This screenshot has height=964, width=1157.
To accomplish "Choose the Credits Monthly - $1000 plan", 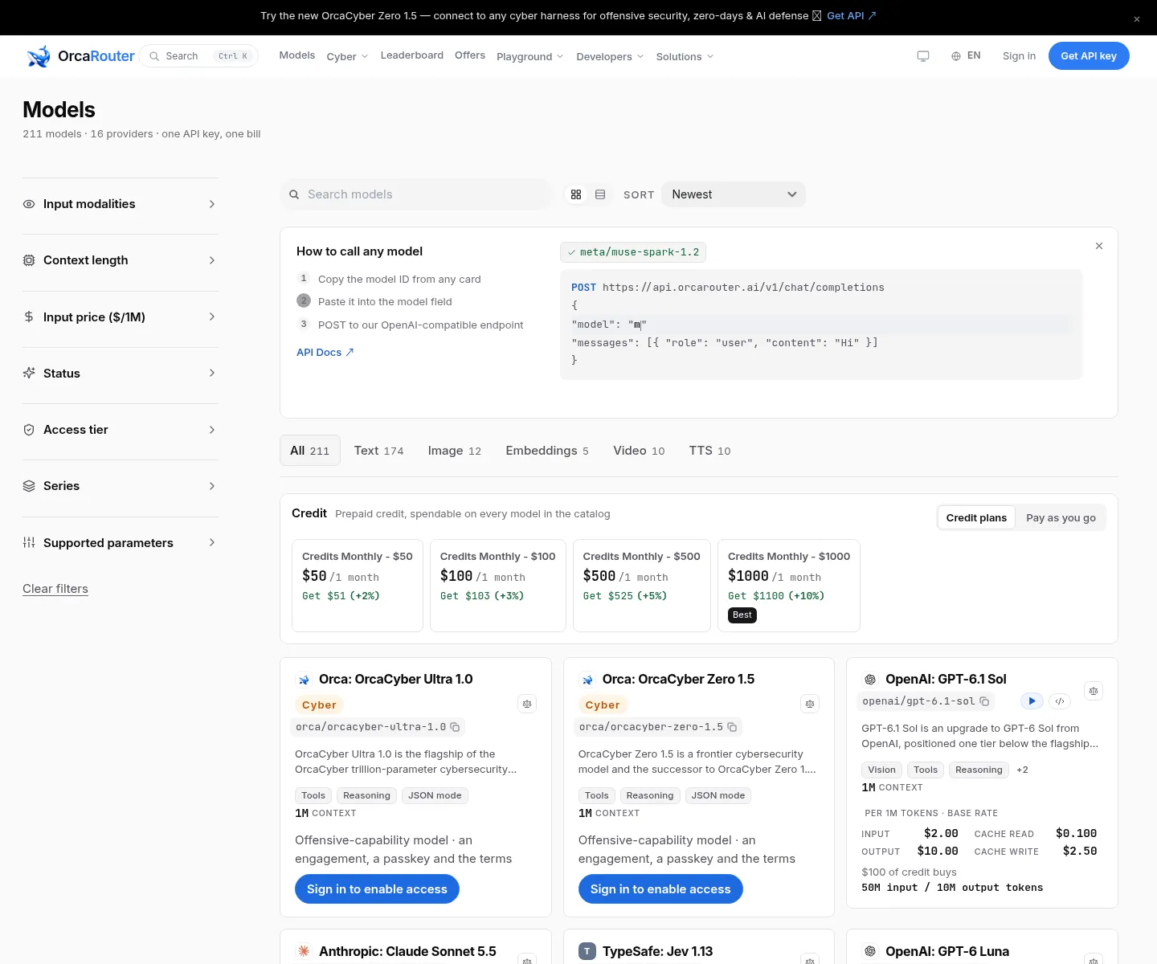I will tap(789, 586).
